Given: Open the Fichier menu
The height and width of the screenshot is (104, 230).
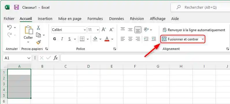Looking at the screenshot, I should click(x=9, y=18).
